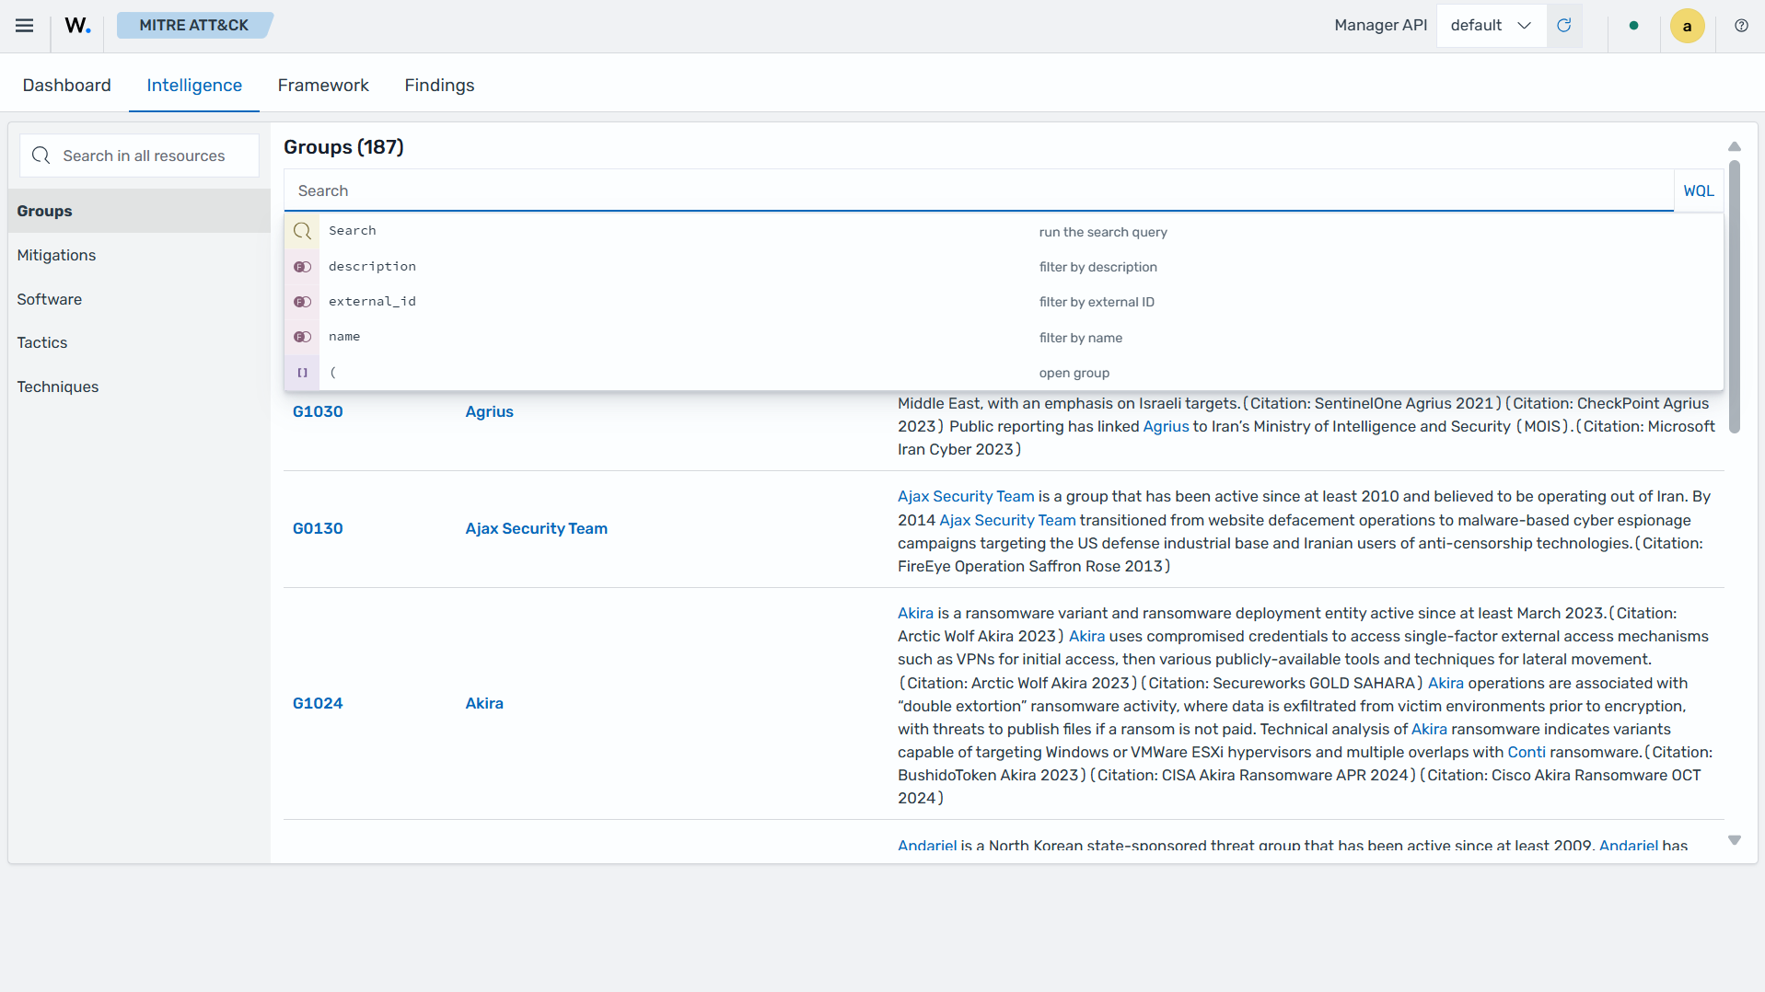Refresh the Manager API selection
Image resolution: width=1765 pixels, height=992 pixels.
click(x=1563, y=26)
